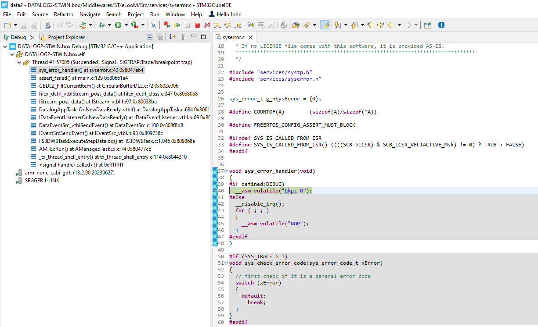Maximize the Debug view
The image size is (538, 327).
203,37
